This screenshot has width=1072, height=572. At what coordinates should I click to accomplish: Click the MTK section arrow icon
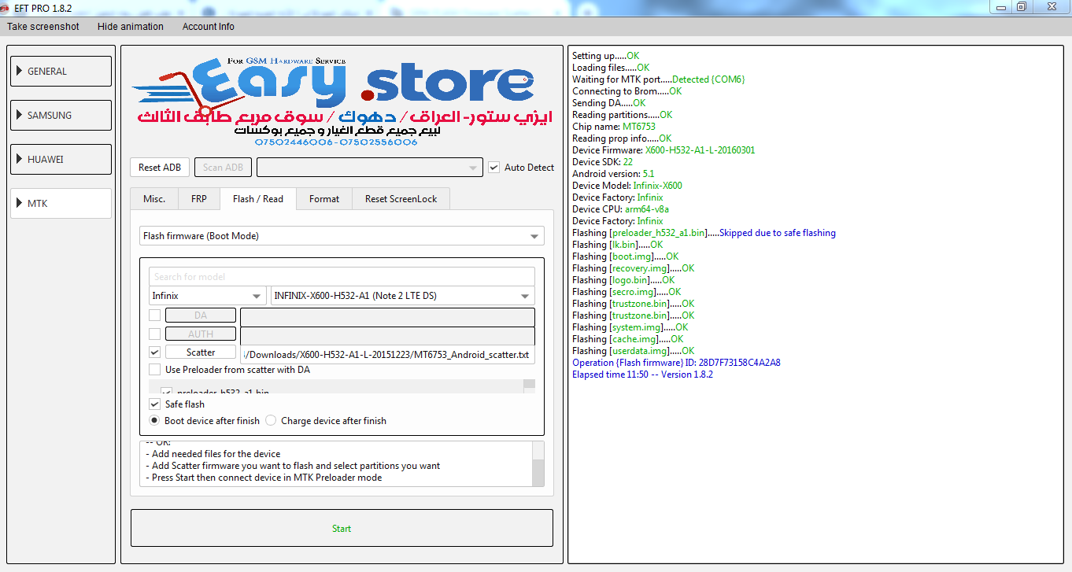(x=19, y=203)
